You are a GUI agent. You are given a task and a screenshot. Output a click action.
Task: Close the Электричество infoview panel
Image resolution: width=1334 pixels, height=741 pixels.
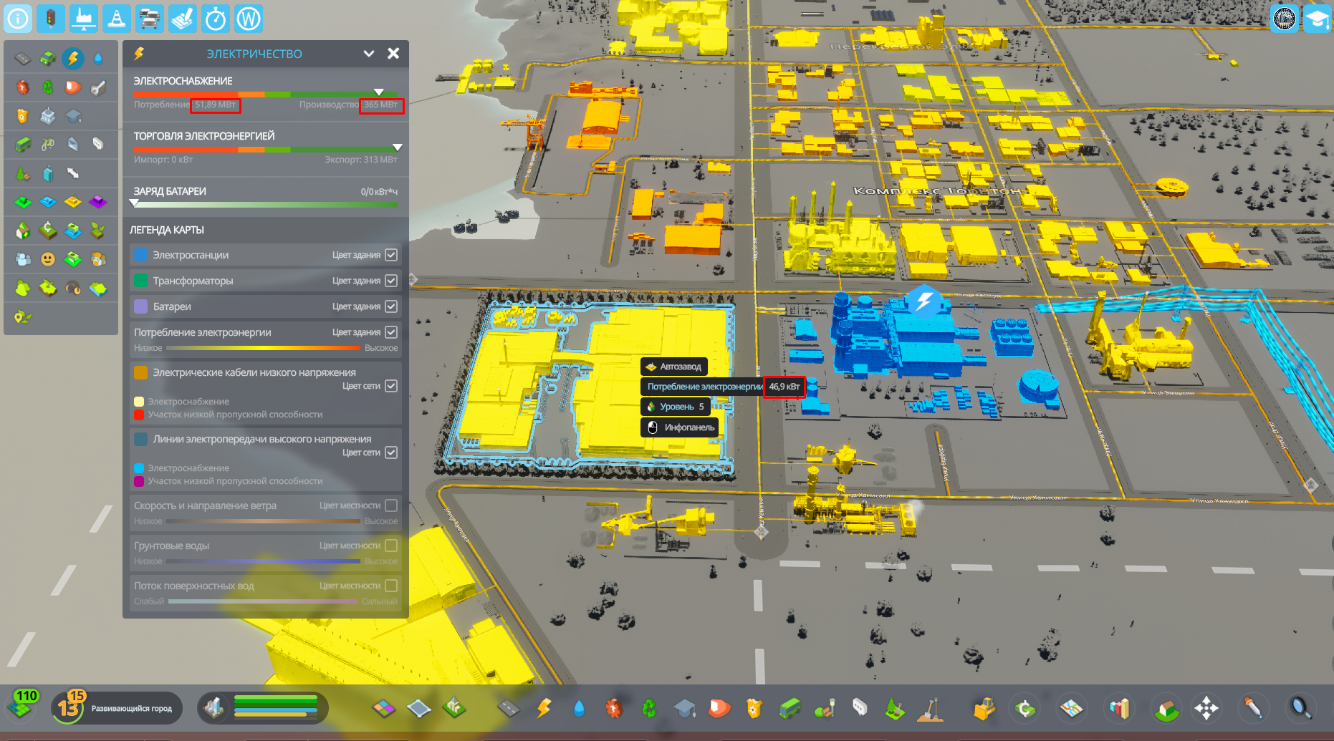[x=393, y=53]
